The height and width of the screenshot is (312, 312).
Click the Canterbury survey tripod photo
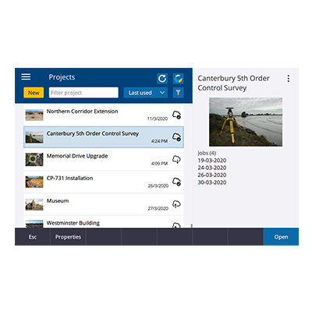tap(246, 122)
